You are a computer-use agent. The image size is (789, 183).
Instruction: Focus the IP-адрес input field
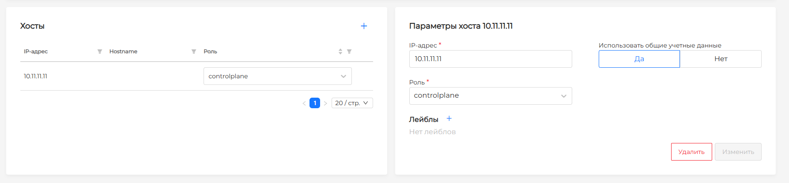click(x=490, y=59)
